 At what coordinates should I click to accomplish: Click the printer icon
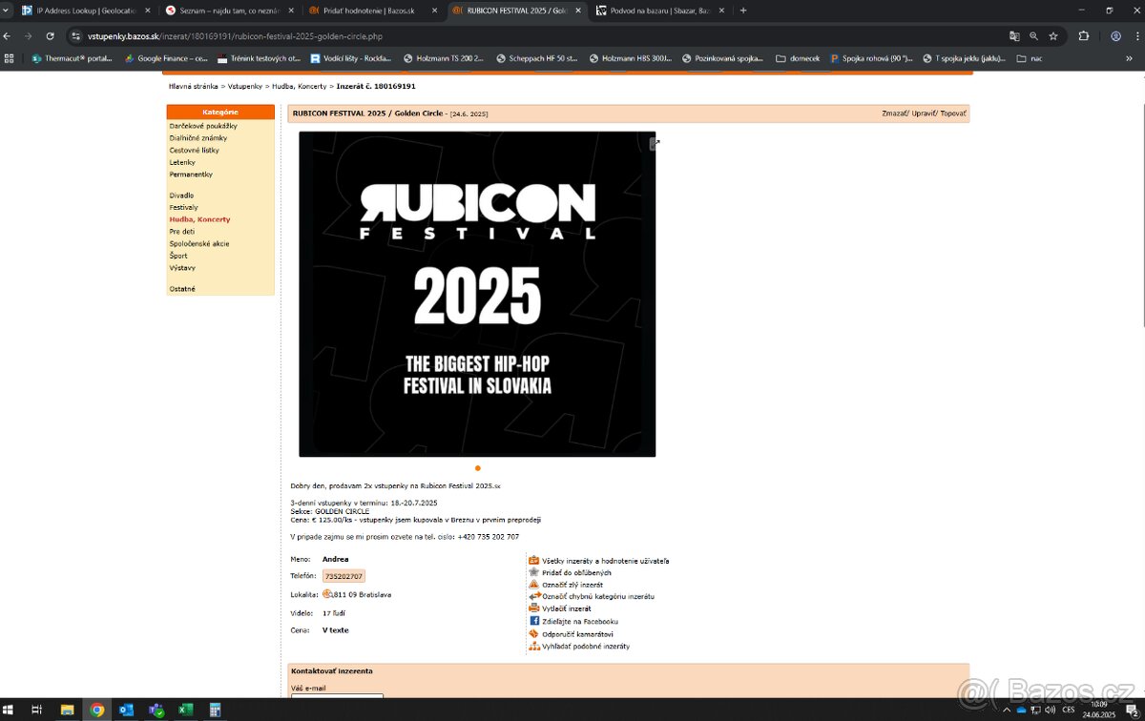click(x=534, y=608)
